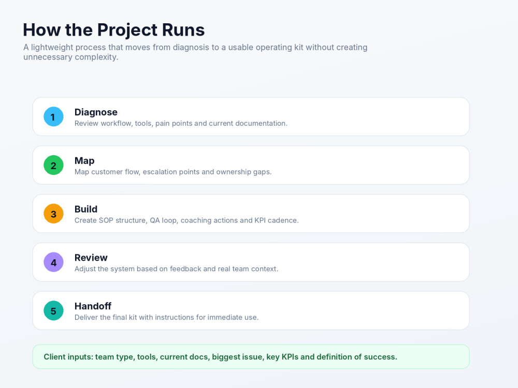Click 'Create SOP structure, QA loop' description
518x388 pixels.
point(186,220)
